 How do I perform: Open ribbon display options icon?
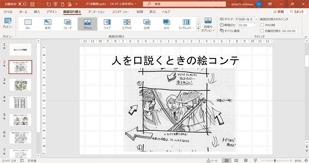[x=270, y=4]
